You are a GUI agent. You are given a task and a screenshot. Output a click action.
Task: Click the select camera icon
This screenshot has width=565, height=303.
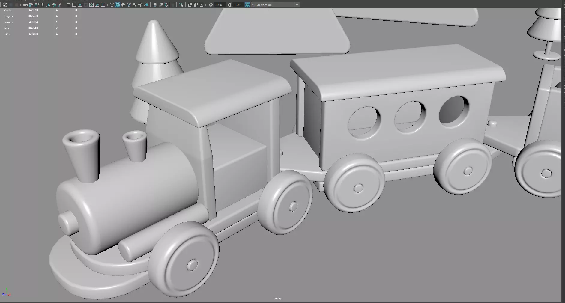pos(25,5)
